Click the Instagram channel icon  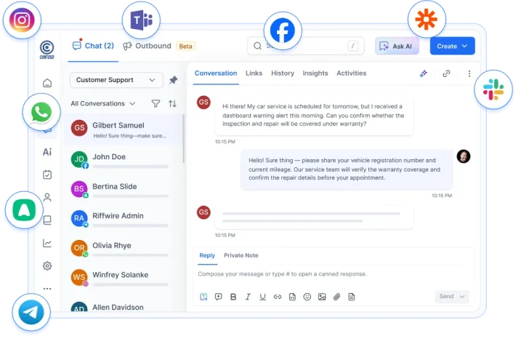[x=22, y=20]
